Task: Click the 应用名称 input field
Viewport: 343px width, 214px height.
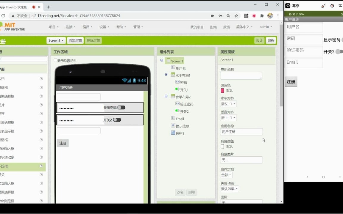Action: pos(241,132)
